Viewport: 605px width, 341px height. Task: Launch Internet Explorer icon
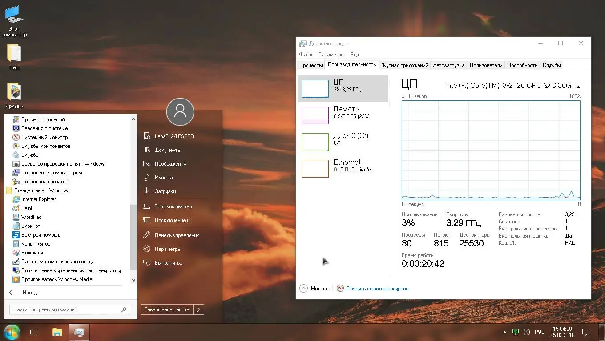point(16,199)
